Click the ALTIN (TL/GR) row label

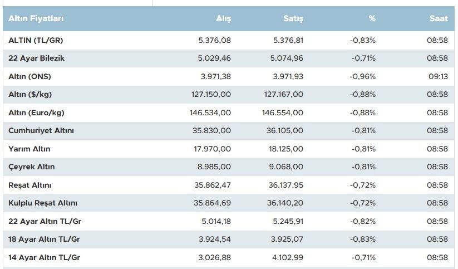point(36,40)
